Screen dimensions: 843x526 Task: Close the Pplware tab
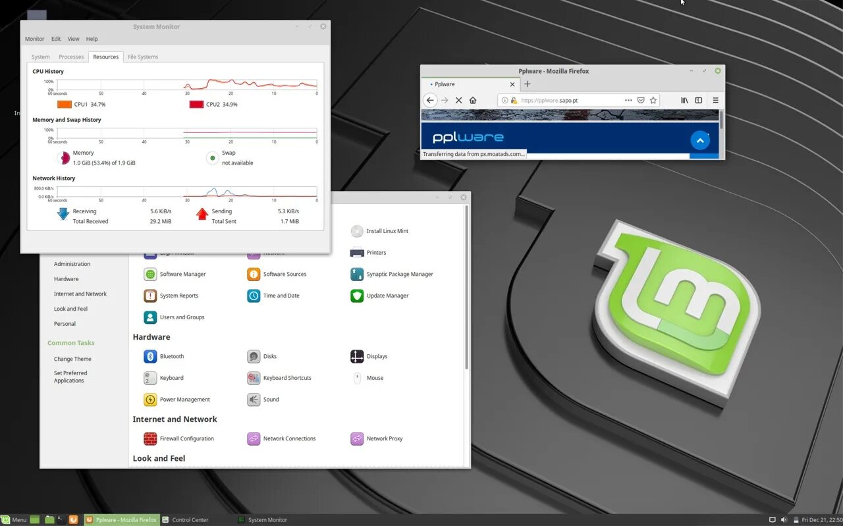[x=512, y=84]
